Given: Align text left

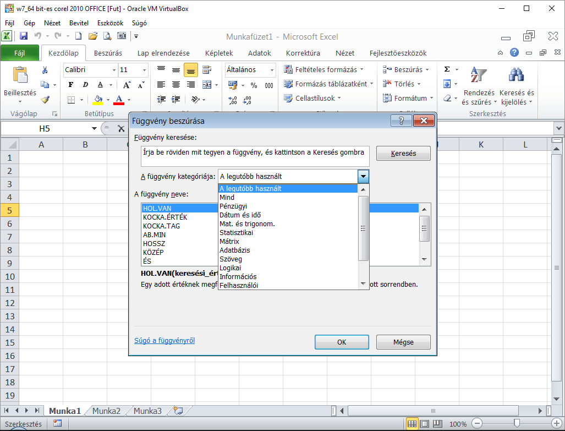Looking at the screenshot, I should tap(161, 85).
